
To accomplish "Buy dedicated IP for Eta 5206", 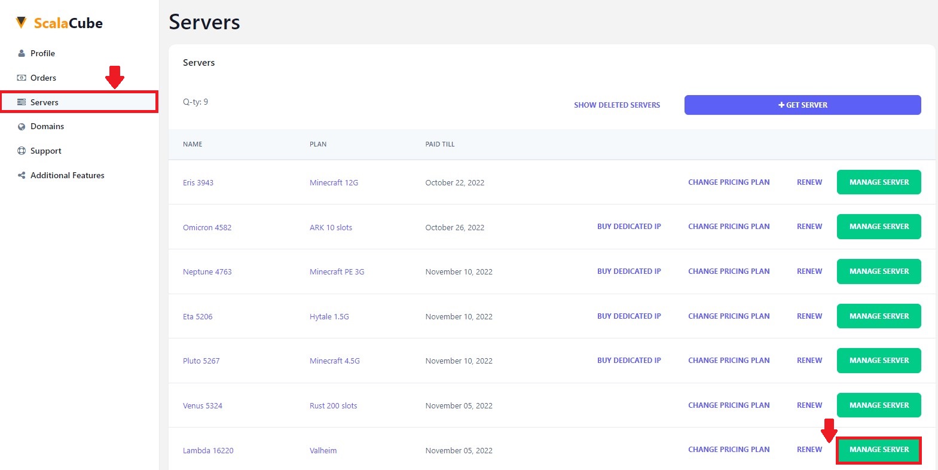I will 629,316.
